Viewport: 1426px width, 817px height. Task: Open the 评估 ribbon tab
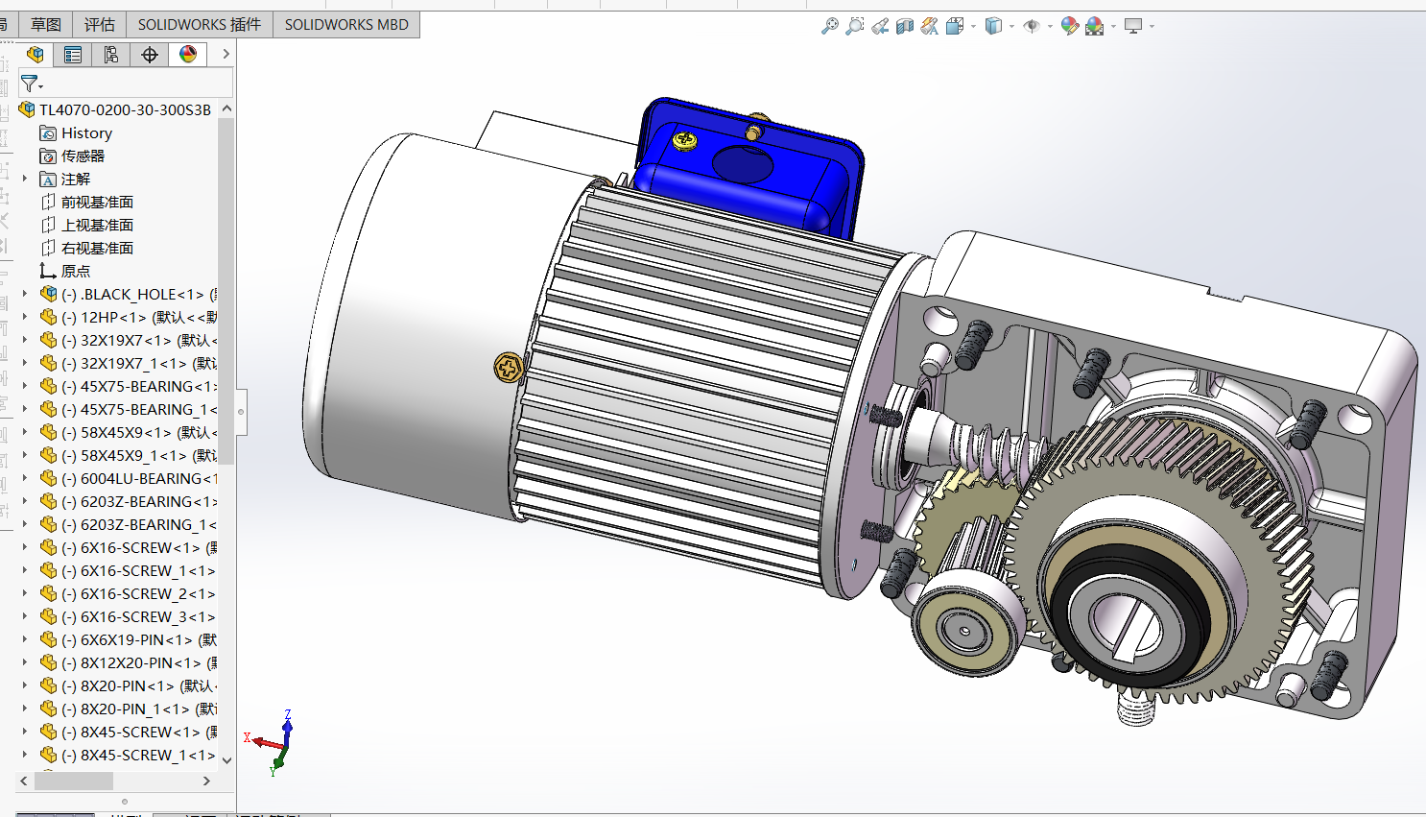coord(100,25)
